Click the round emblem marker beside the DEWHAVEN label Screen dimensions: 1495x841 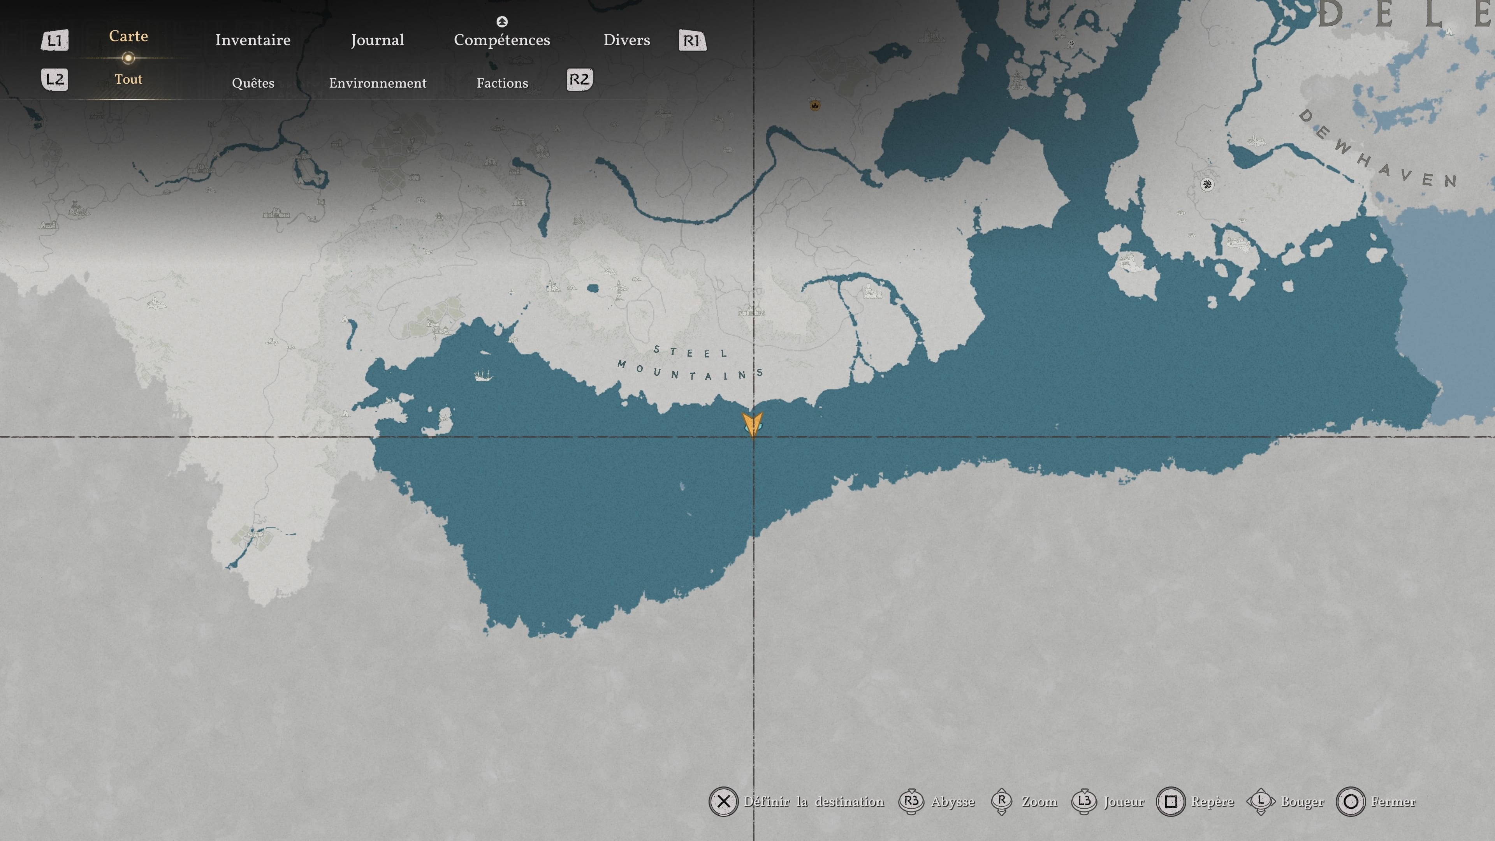point(1207,185)
